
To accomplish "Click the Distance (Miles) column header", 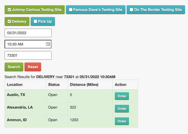I will (x=84, y=85).
